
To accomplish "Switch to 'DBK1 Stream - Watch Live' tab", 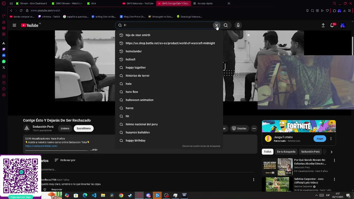I will (67, 3).
